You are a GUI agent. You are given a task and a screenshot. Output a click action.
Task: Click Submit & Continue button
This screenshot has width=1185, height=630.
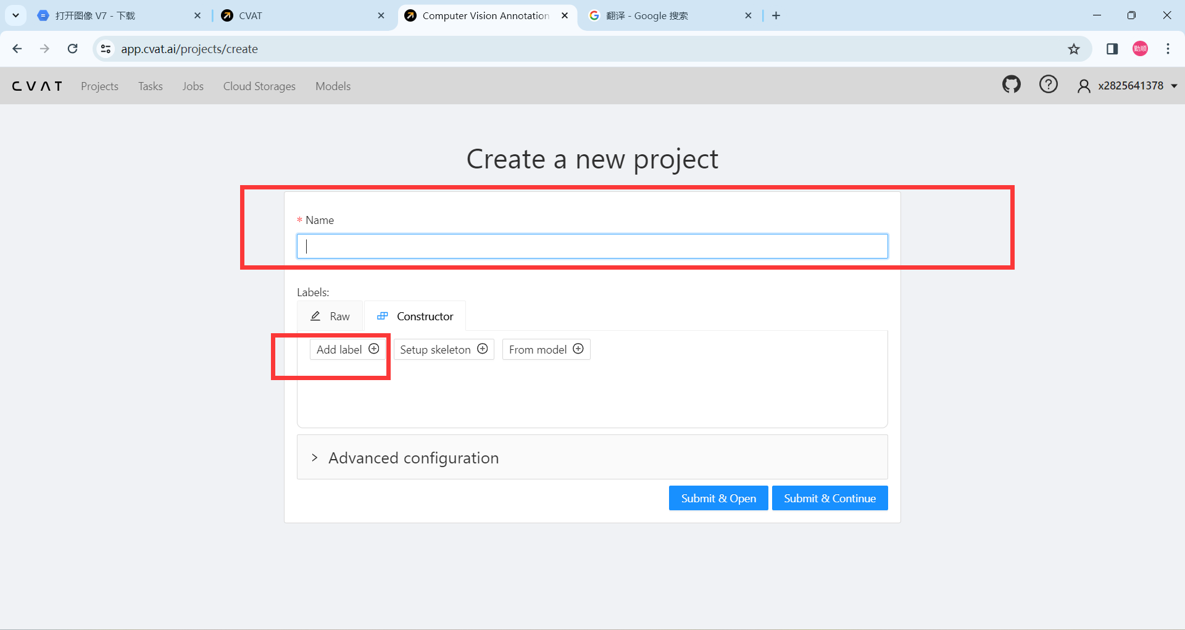click(829, 499)
